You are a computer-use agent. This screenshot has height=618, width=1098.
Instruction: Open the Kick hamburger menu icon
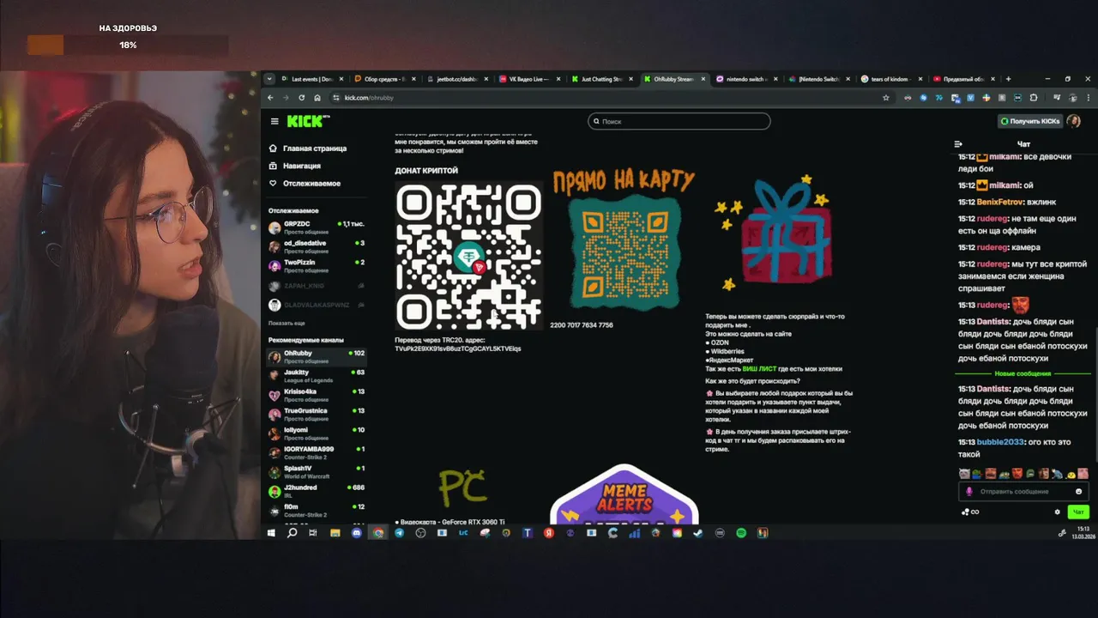click(x=274, y=121)
